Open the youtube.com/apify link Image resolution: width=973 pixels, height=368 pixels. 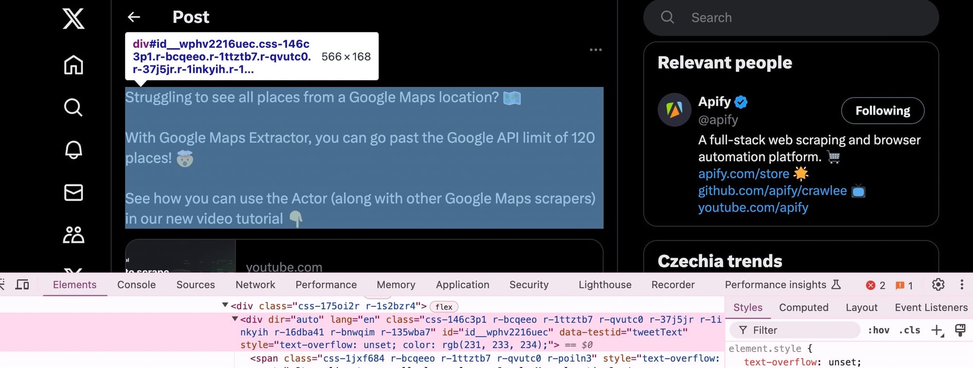coord(753,208)
